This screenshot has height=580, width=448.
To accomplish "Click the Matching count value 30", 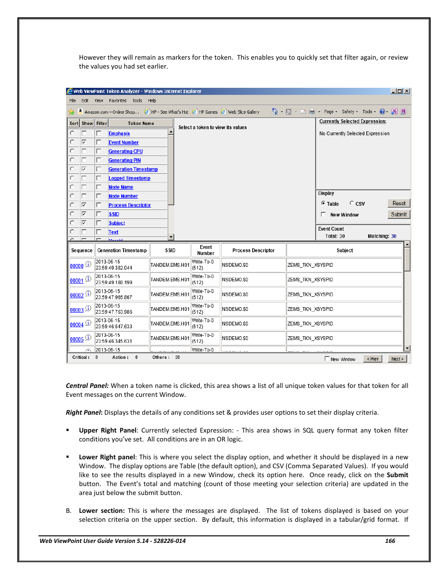I will (x=394, y=236).
